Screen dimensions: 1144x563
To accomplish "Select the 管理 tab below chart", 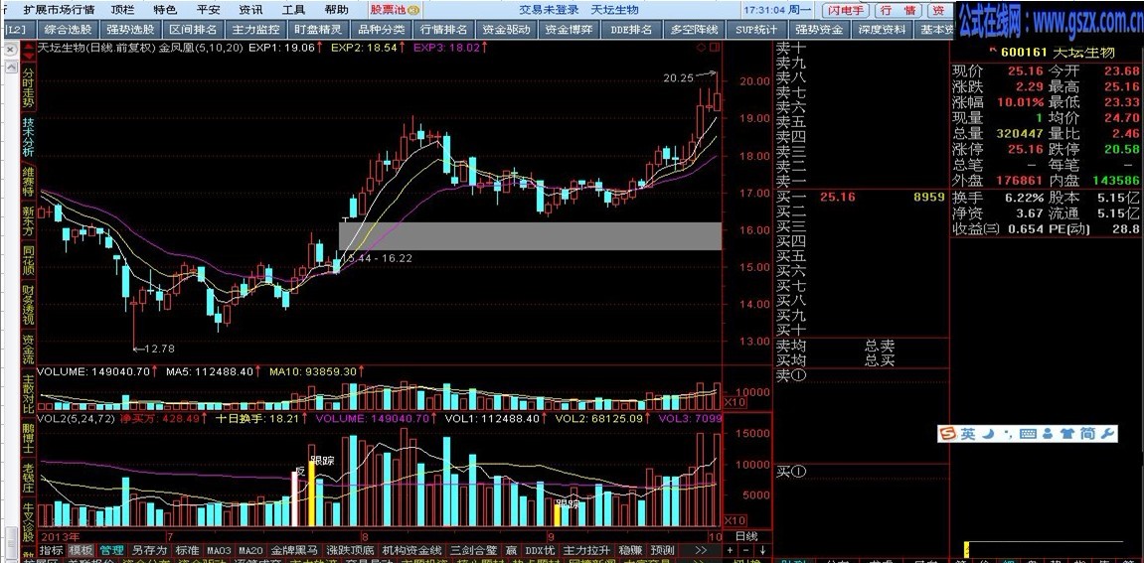I will click(111, 550).
